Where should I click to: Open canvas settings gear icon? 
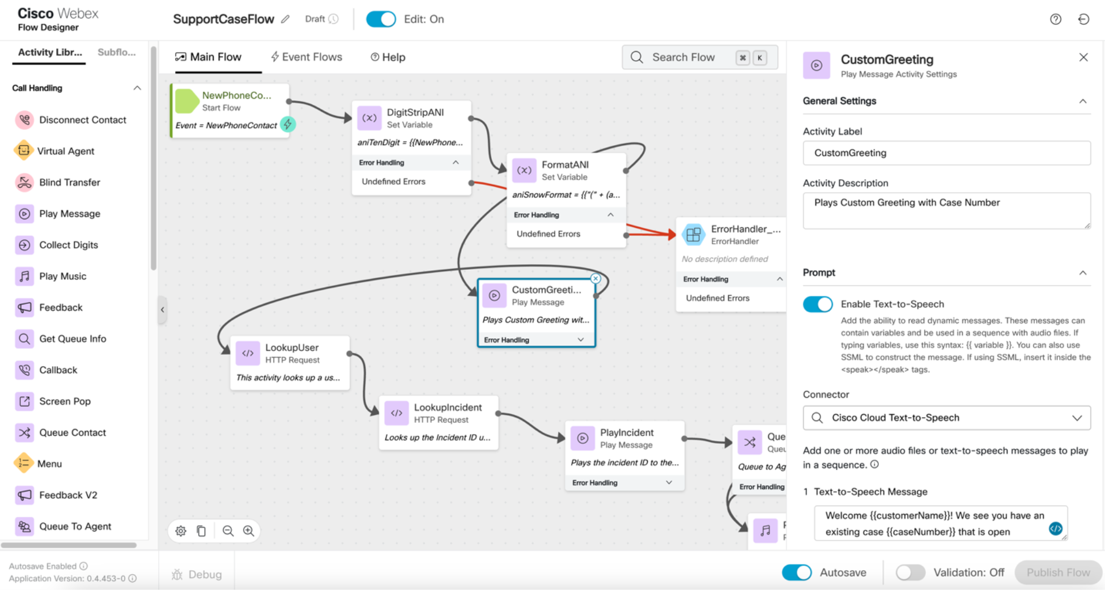pyautogui.click(x=181, y=531)
